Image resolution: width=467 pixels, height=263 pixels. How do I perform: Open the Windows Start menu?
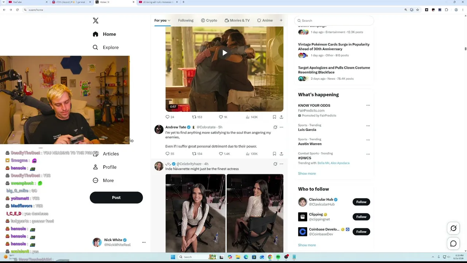click(x=173, y=257)
